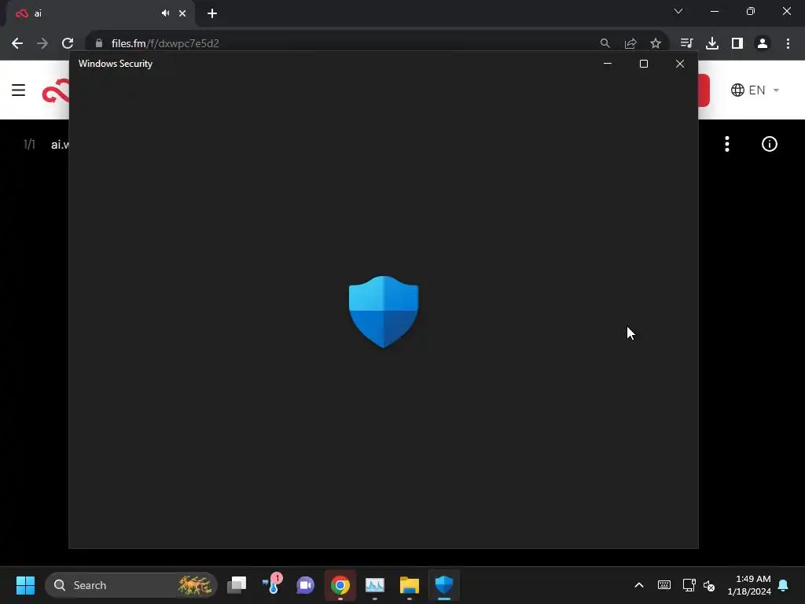Share this page icon in address bar
805x604 pixels.
630,44
